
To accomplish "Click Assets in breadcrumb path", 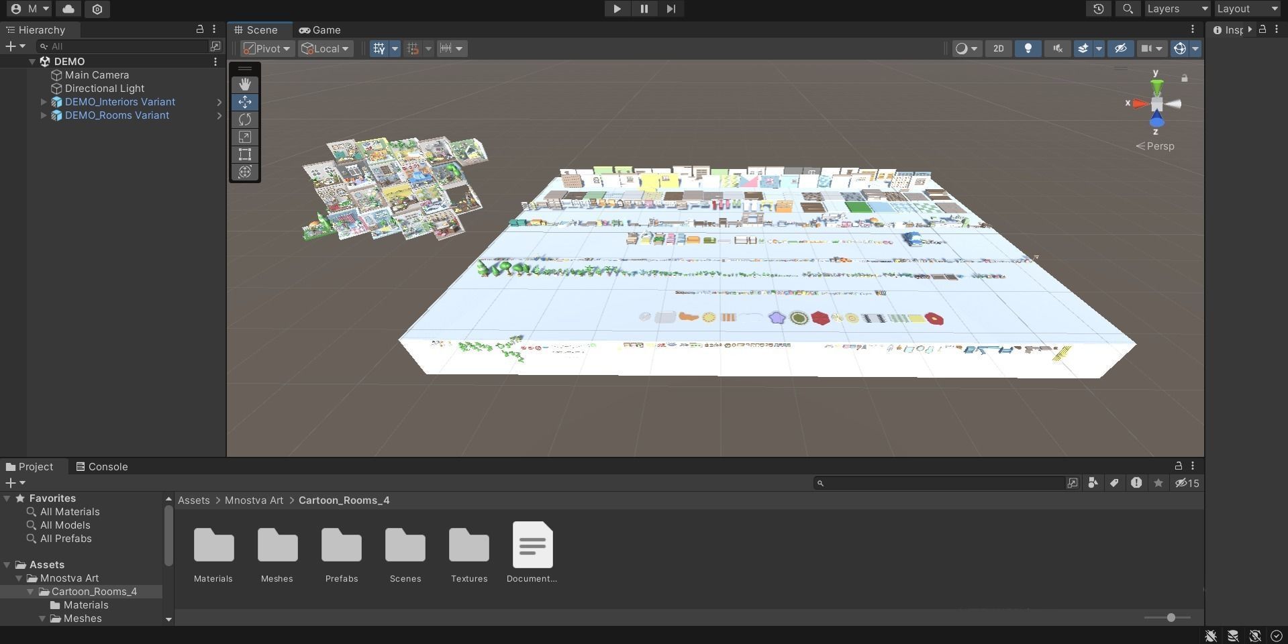I will [194, 500].
